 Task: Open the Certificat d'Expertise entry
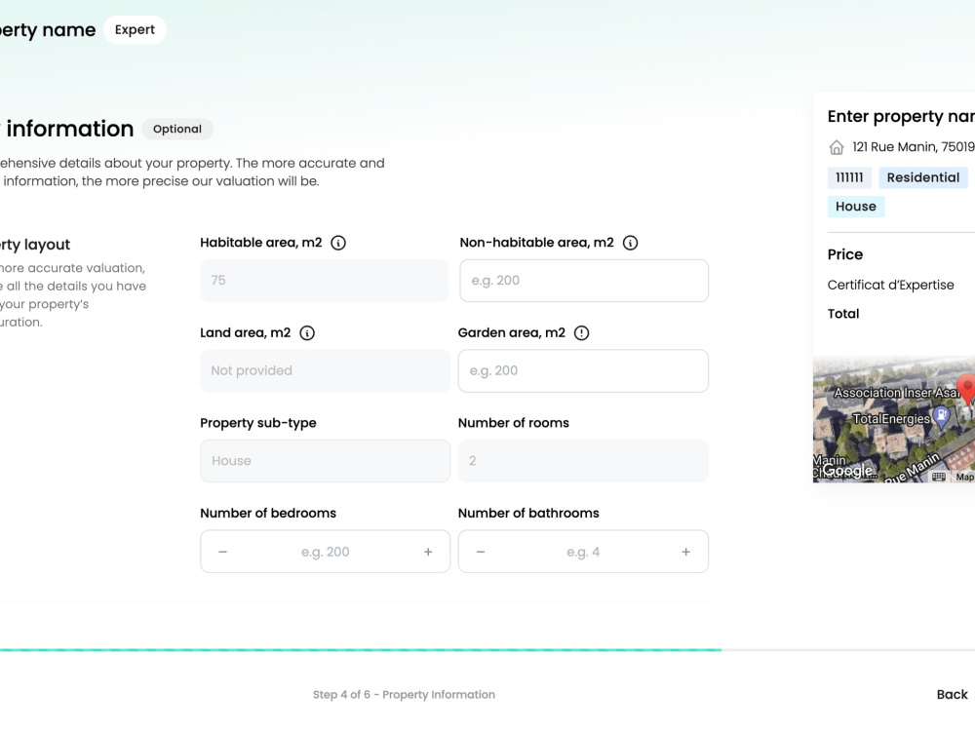click(890, 285)
